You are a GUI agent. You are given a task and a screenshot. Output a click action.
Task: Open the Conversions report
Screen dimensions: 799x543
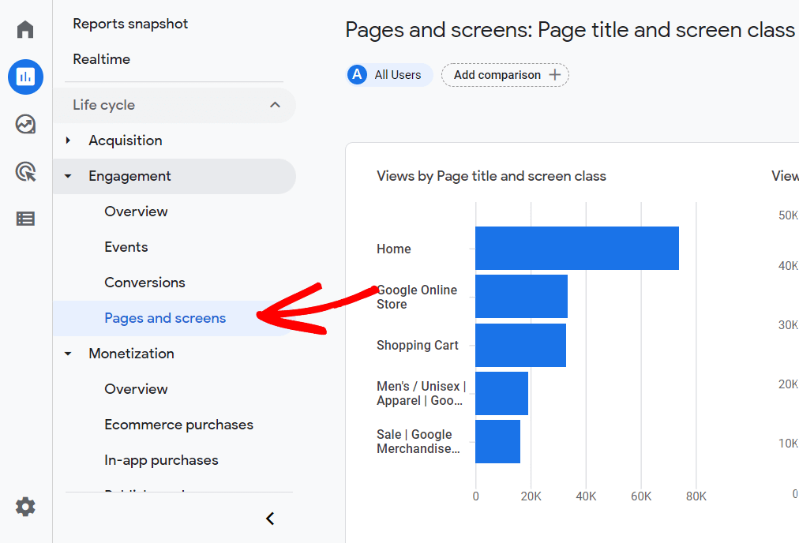145,282
